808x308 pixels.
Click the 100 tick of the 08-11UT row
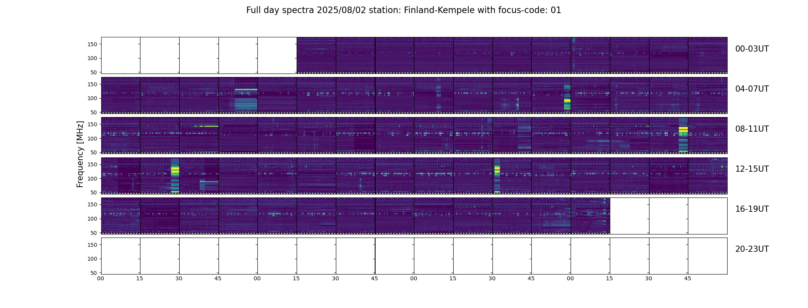(92, 138)
